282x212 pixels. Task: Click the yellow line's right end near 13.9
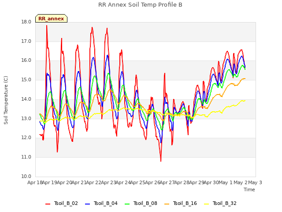coord(245,101)
